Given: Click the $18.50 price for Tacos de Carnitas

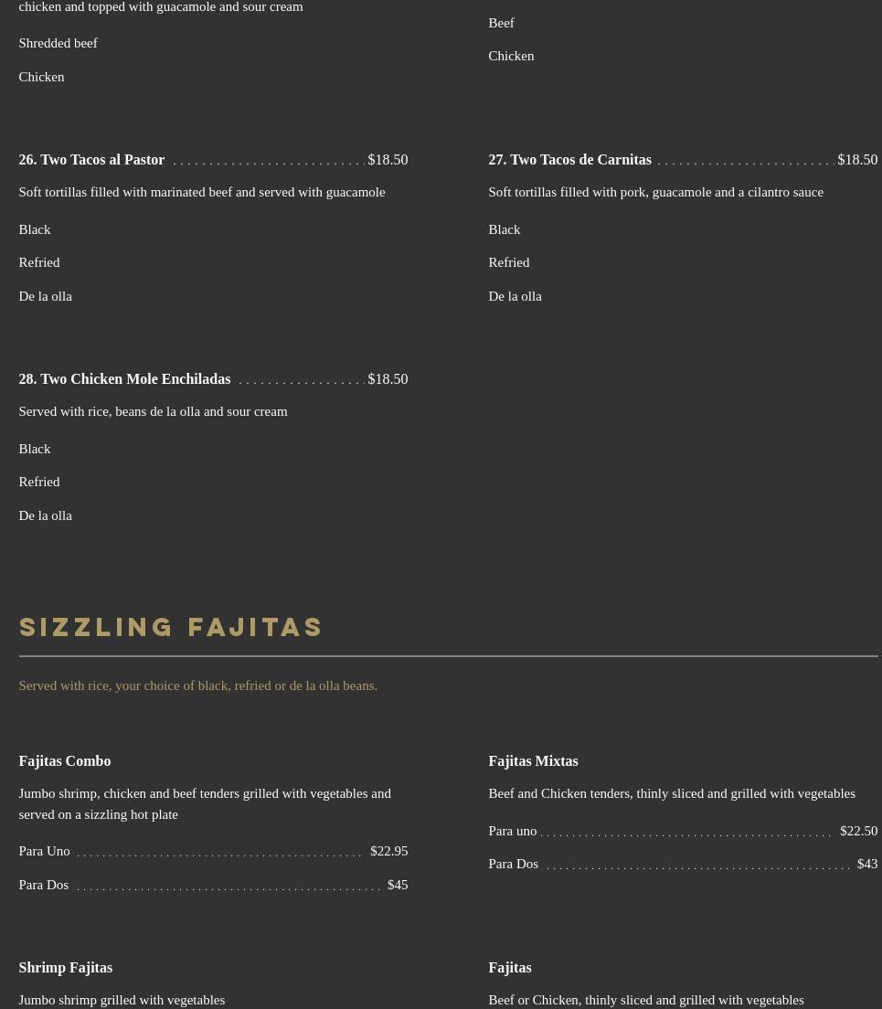Looking at the screenshot, I should click(x=857, y=160).
